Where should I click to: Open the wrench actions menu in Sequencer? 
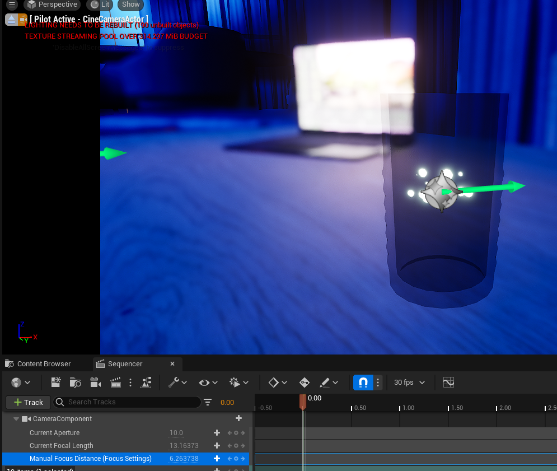tap(177, 383)
